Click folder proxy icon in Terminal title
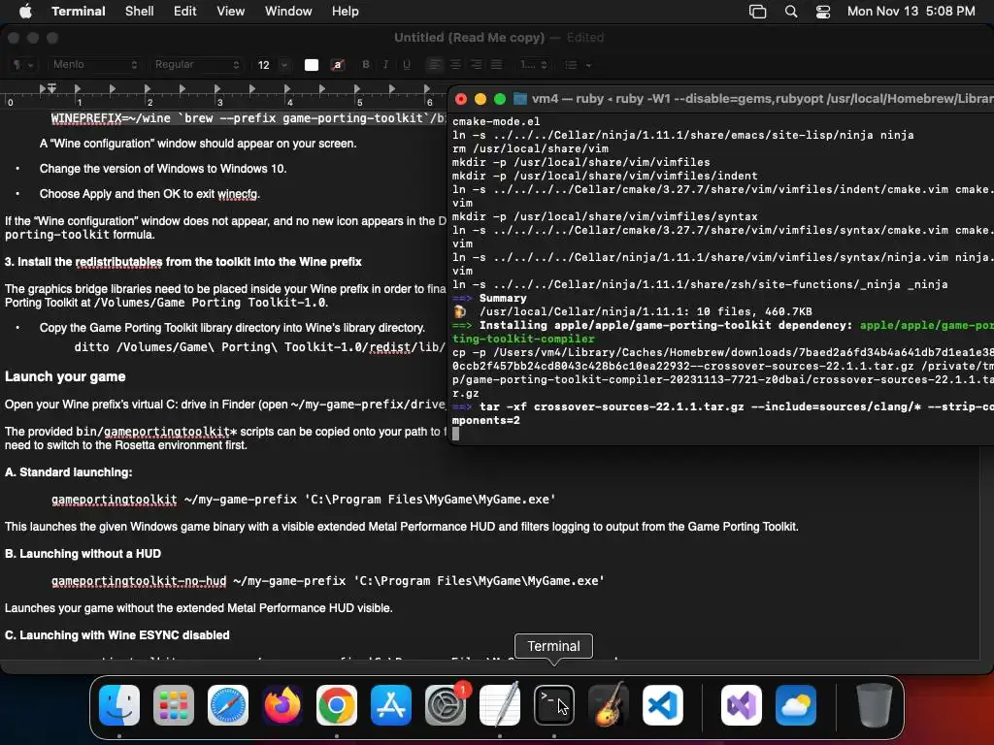 pyautogui.click(x=520, y=99)
